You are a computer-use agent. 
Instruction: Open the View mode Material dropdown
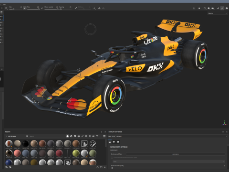coord(172,136)
